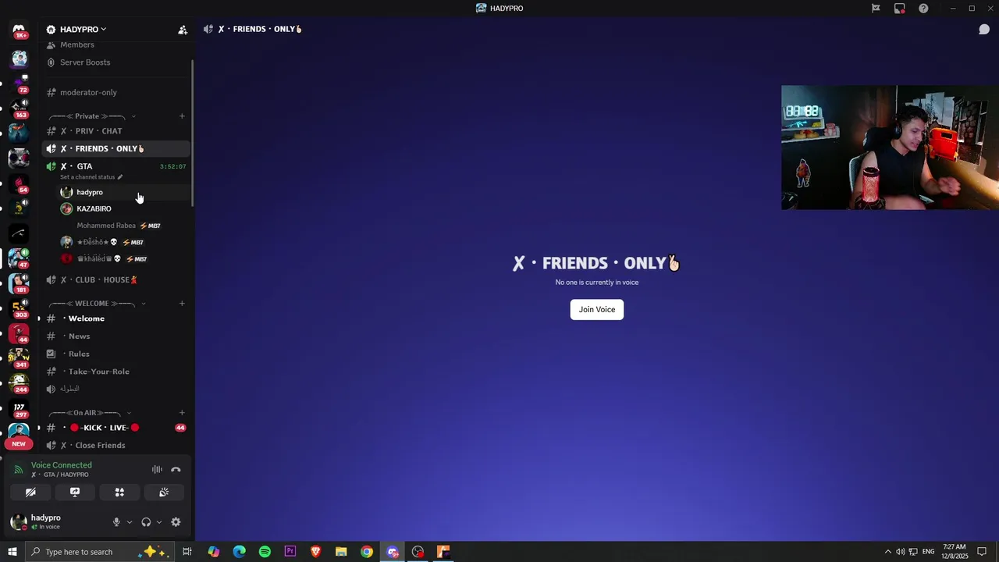Edit the channel status pencil icon
Image resolution: width=999 pixels, height=562 pixels.
[119, 177]
